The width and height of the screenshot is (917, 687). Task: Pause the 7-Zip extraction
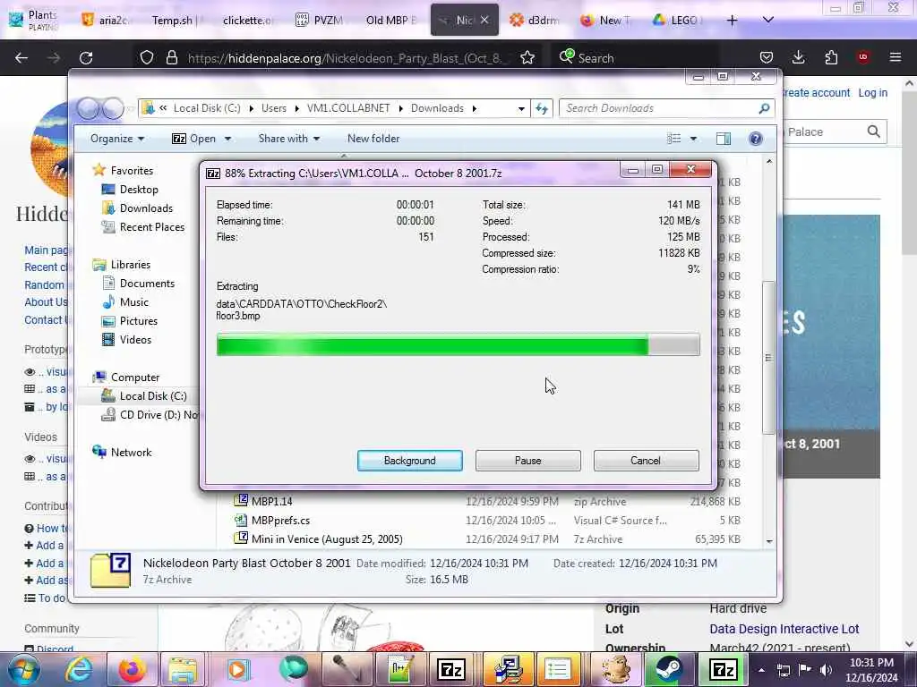(x=527, y=461)
